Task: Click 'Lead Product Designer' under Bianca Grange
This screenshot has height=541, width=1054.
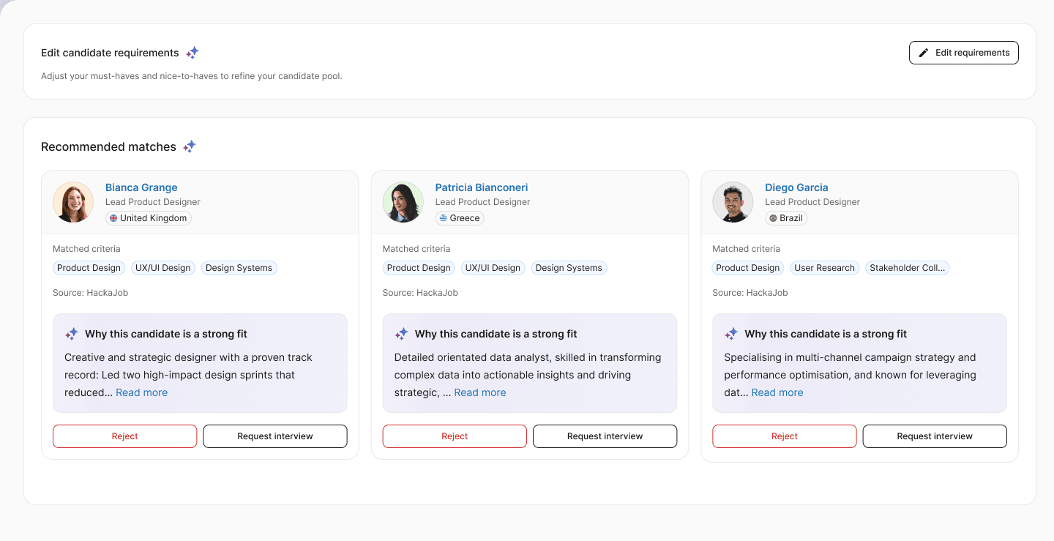Action: coord(153,202)
